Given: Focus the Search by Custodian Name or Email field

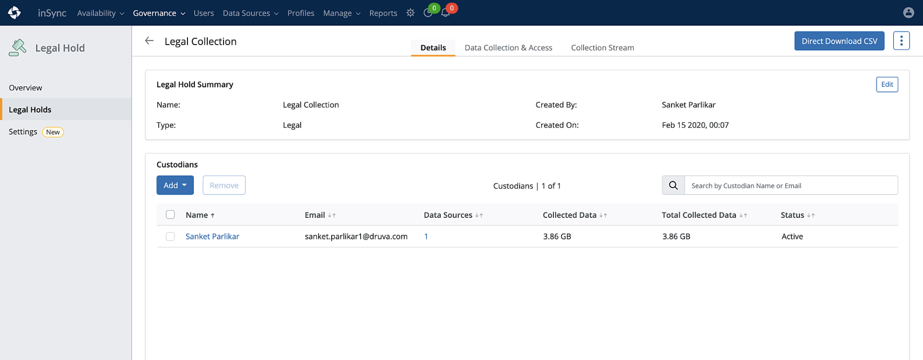Looking at the screenshot, I should [x=791, y=185].
